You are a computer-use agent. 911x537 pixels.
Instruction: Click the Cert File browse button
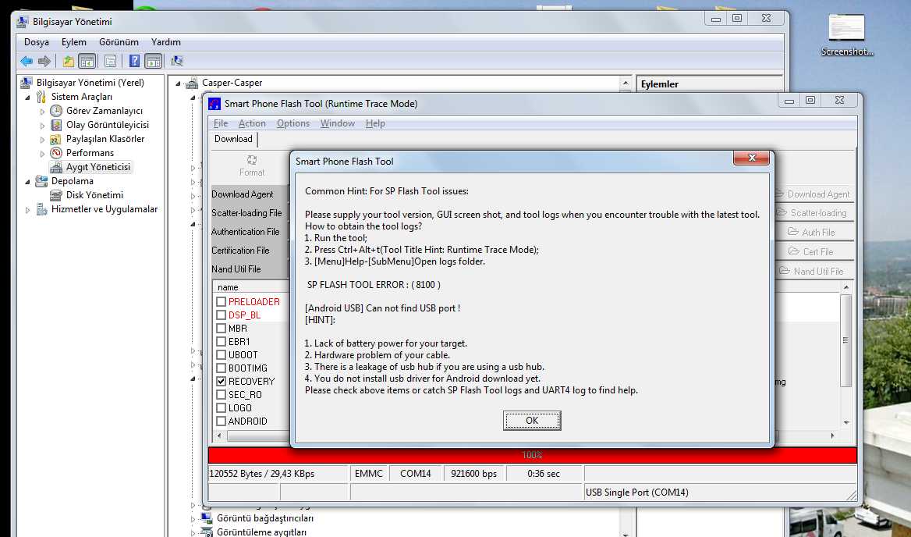point(814,251)
